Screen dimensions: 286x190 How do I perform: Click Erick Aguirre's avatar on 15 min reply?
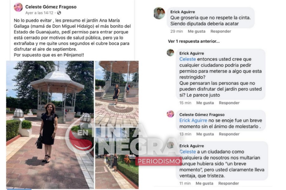[170, 53]
